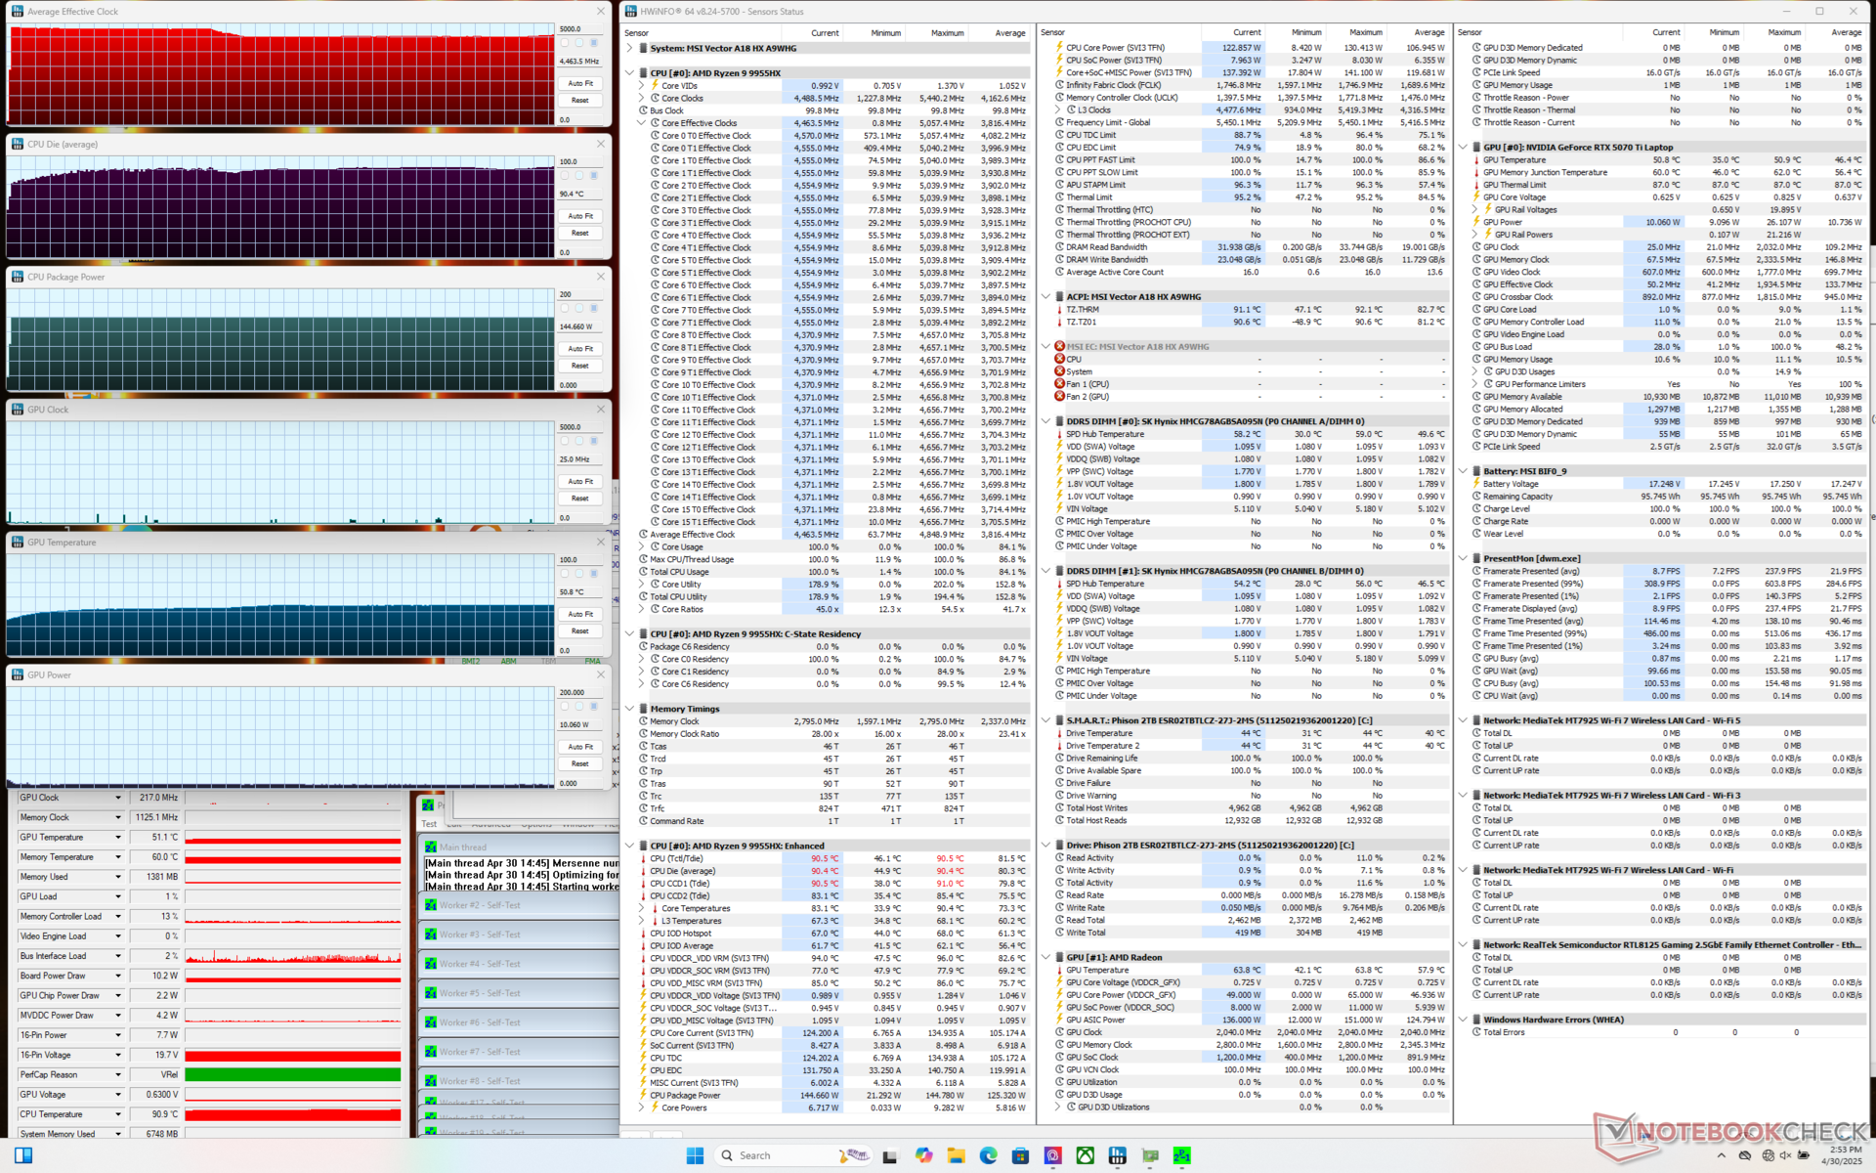
Task: Open GPU-Z taskbar icon
Action: tap(1150, 1155)
